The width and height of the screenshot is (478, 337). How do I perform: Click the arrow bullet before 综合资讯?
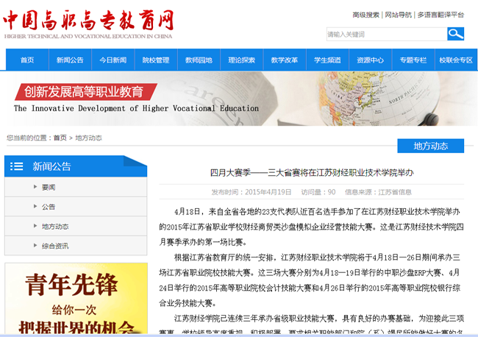coord(34,246)
